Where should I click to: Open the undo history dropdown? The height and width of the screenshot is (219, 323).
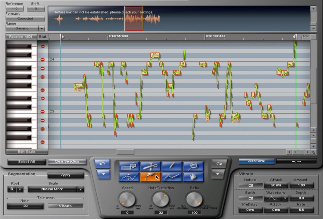coord(103,174)
